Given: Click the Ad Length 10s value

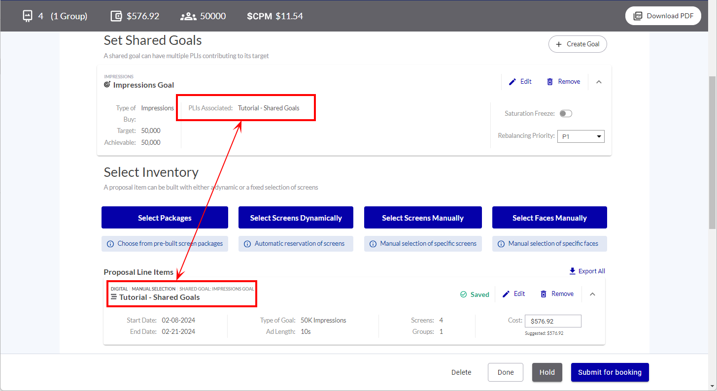Looking at the screenshot, I should click(306, 332).
